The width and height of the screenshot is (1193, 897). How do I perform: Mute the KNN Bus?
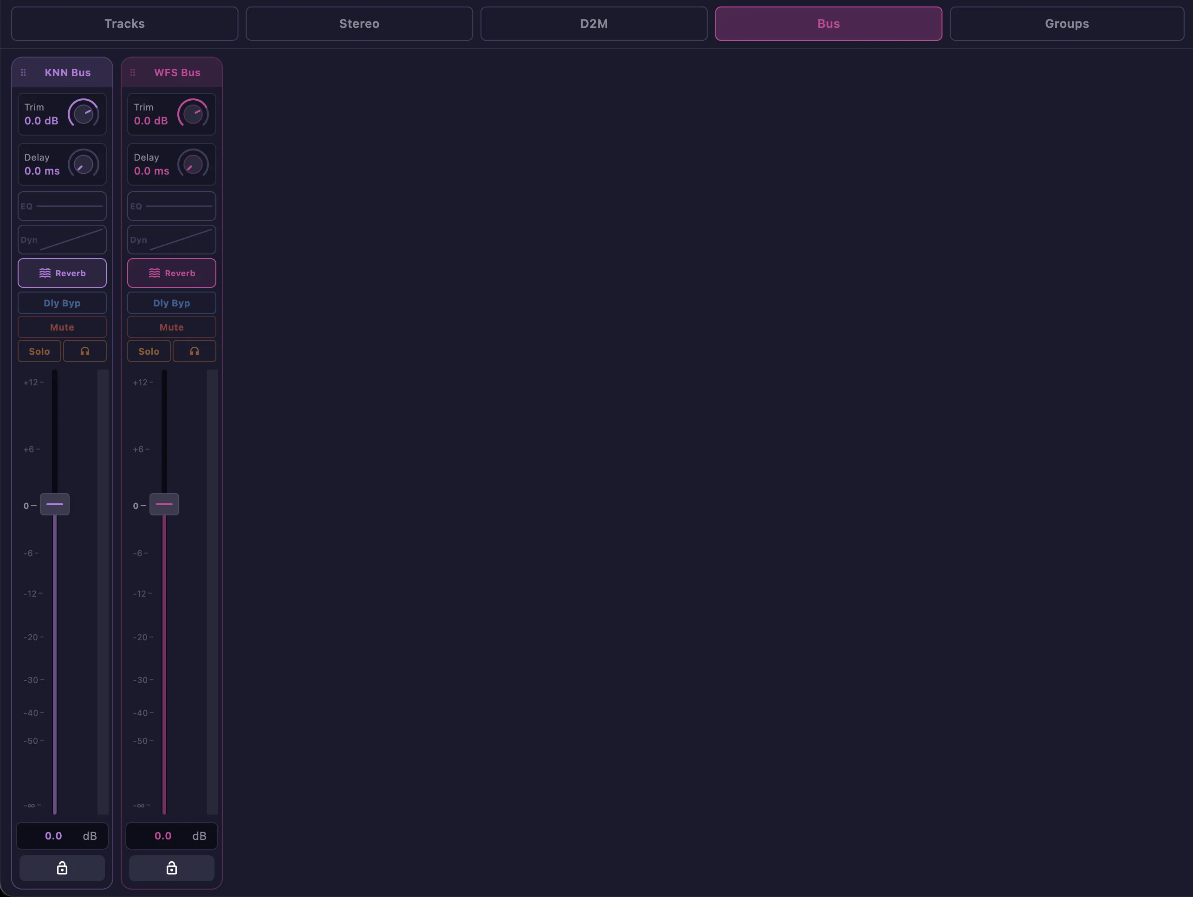coord(62,327)
